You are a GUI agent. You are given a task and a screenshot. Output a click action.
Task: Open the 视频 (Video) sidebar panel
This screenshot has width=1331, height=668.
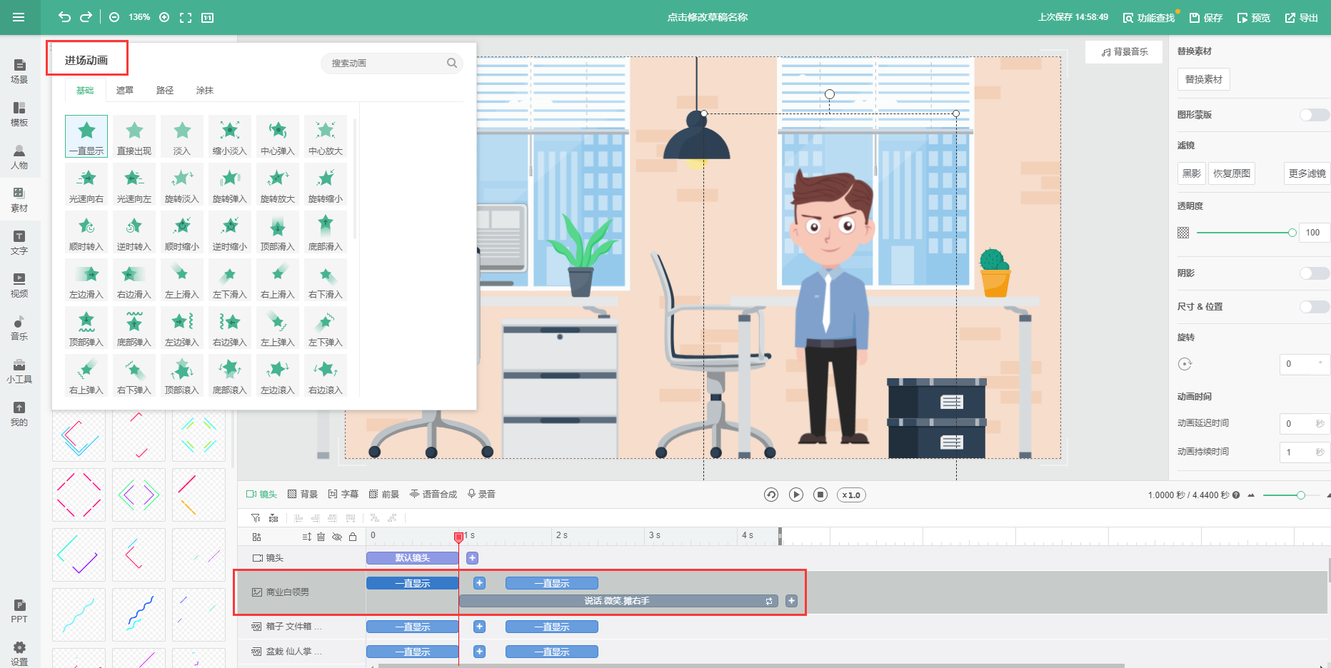(x=19, y=285)
